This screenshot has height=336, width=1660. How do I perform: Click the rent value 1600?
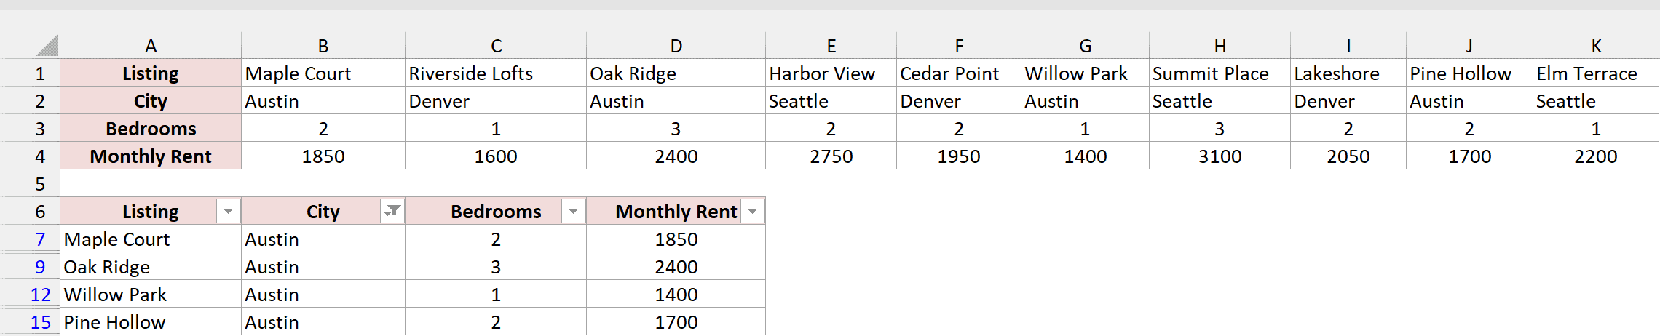click(x=496, y=156)
